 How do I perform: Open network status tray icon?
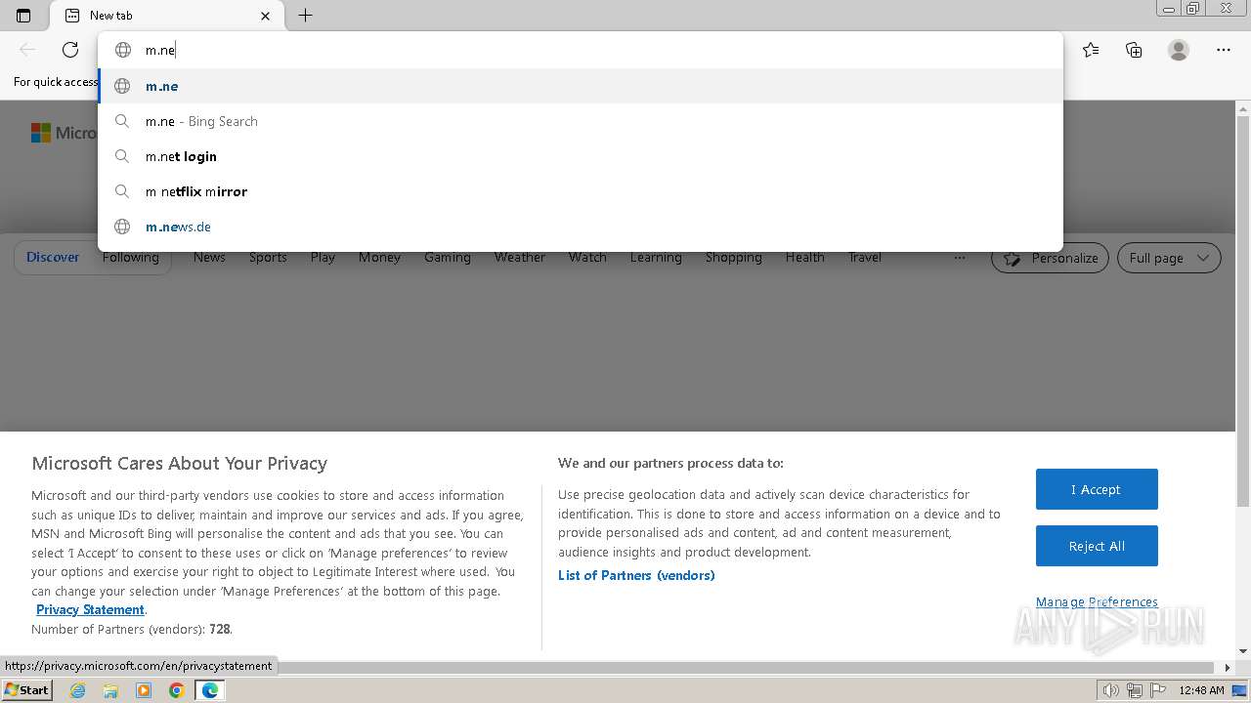(x=1134, y=690)
